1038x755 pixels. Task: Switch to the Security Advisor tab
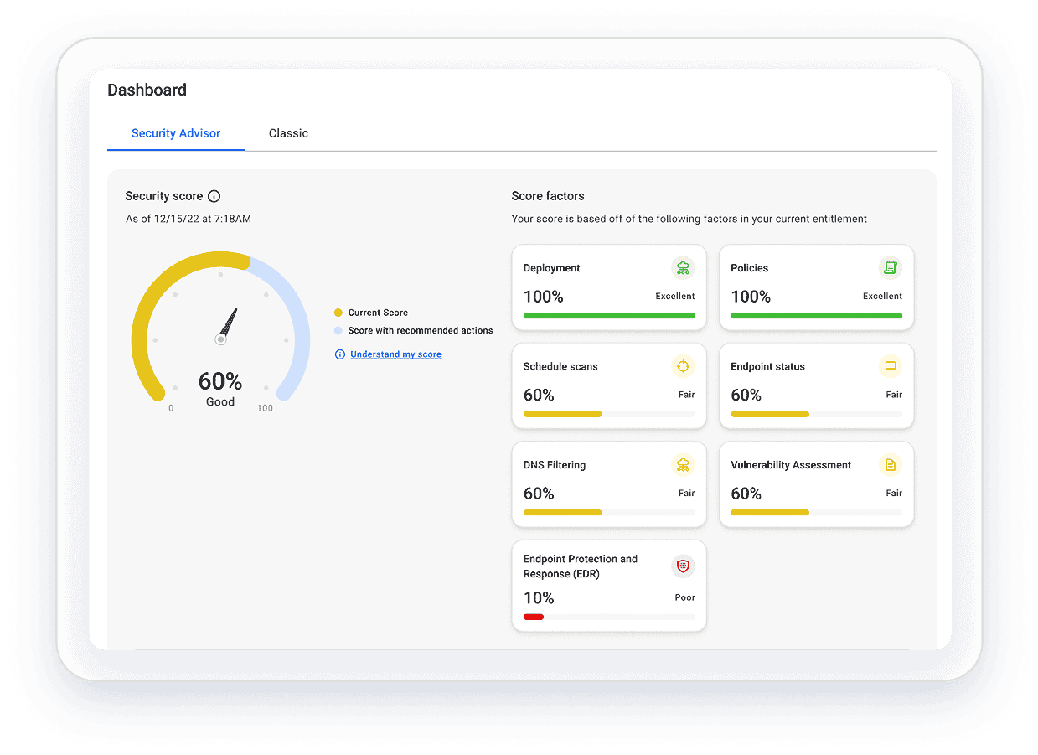point(176,133)
